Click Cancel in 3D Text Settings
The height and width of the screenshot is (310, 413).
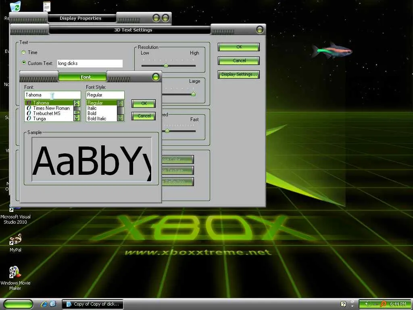239,61
